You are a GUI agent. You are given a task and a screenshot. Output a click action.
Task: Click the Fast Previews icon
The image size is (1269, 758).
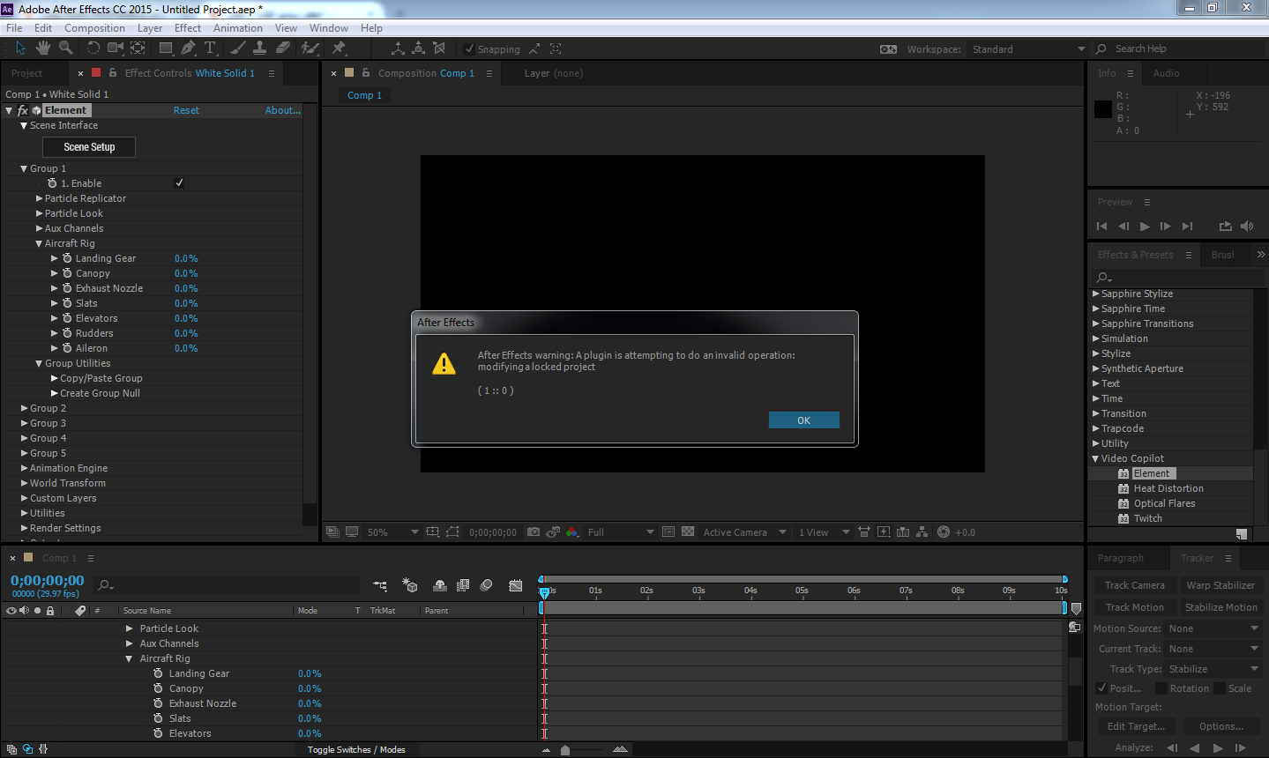click(884, 532)
